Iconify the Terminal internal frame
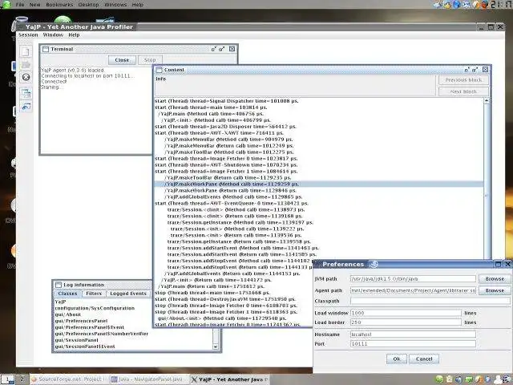Image resolution: width=513 pixels, height=385 pixels. click(214, 49)
